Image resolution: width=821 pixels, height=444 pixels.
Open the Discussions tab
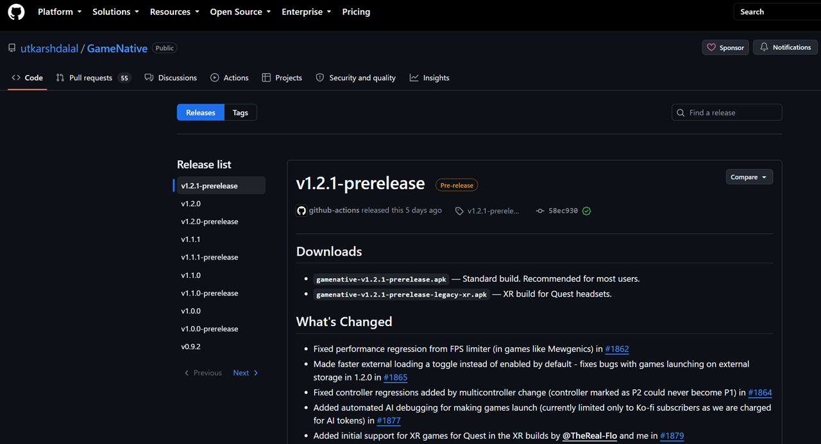click(x=171, y=78)
